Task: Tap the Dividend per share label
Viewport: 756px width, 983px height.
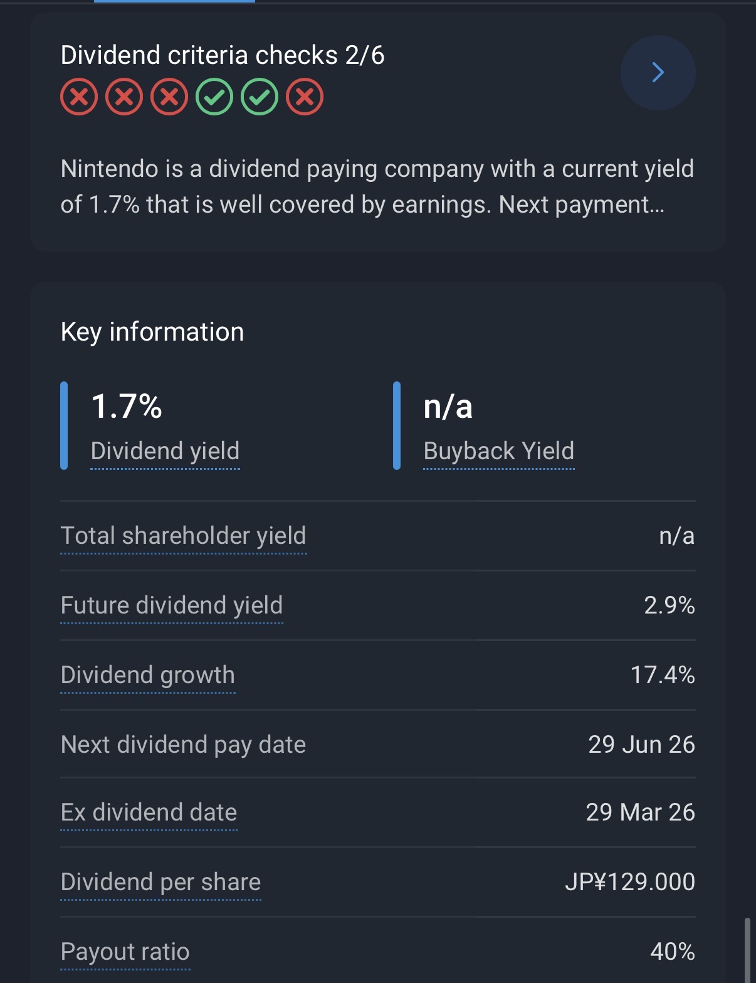Action: (160, 882)
